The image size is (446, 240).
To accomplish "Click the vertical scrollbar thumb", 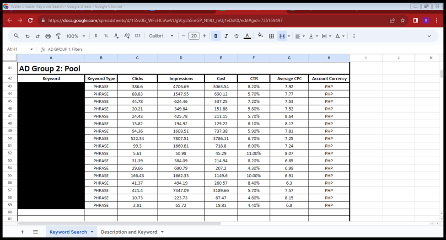I will [441, 73].
